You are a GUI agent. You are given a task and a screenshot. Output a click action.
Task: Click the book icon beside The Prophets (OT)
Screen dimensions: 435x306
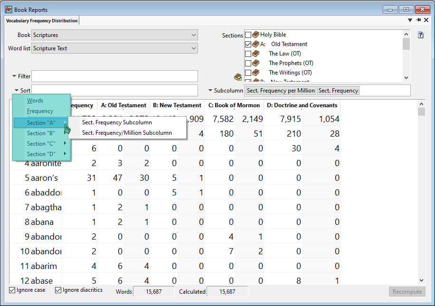coord(255,63)
